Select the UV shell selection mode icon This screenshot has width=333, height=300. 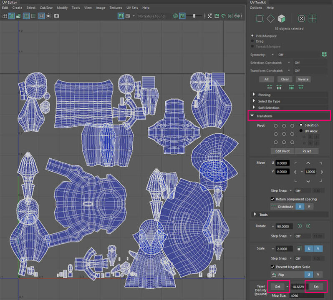coord(301,18)
